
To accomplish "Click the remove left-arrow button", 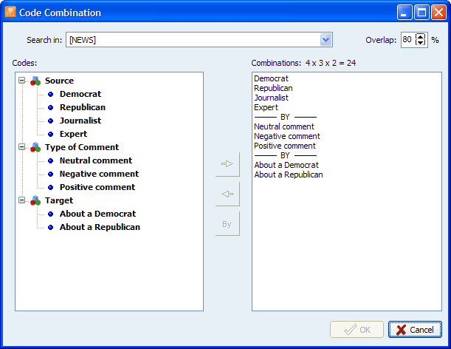I will tap(227, 194).
